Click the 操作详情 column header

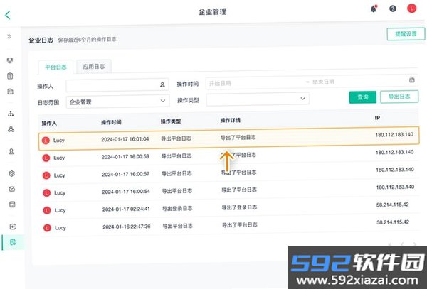(230, 120)
